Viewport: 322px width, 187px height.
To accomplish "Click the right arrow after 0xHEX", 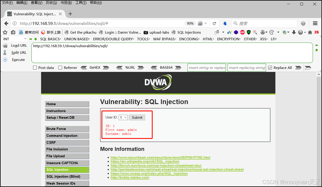I will click(106, 68).
